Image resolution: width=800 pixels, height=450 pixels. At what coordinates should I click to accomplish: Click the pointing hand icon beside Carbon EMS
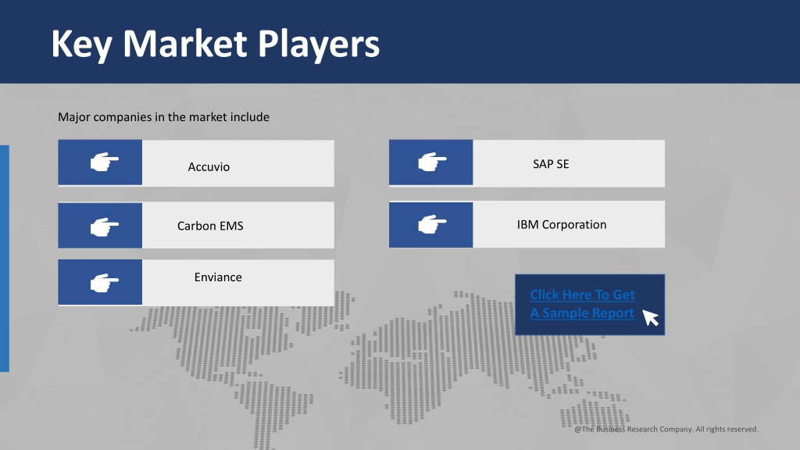coord(105,227)
